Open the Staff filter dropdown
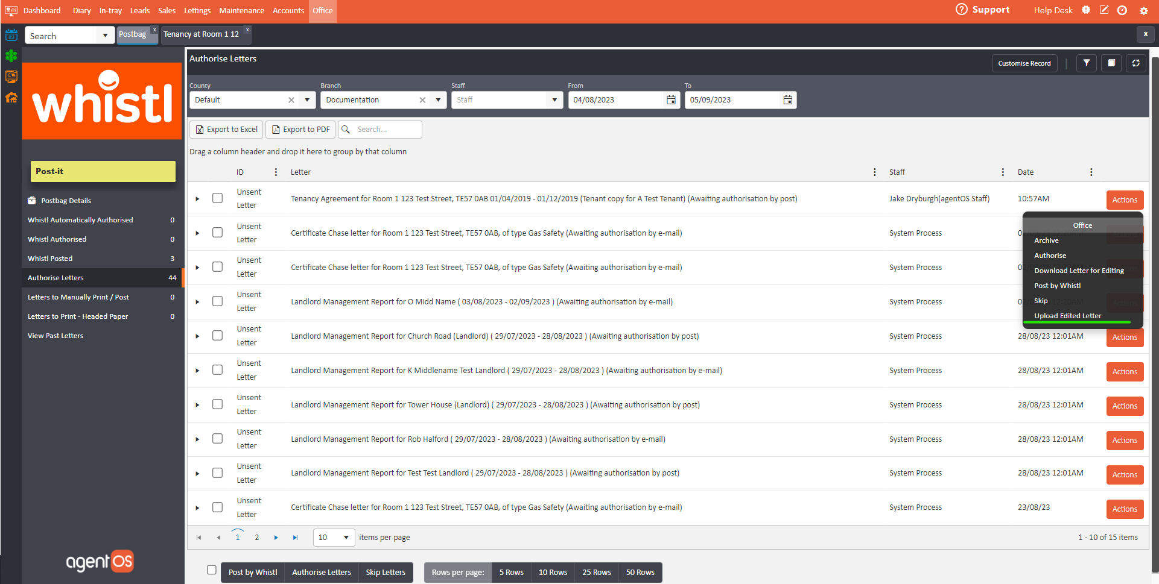 [554, 100]
